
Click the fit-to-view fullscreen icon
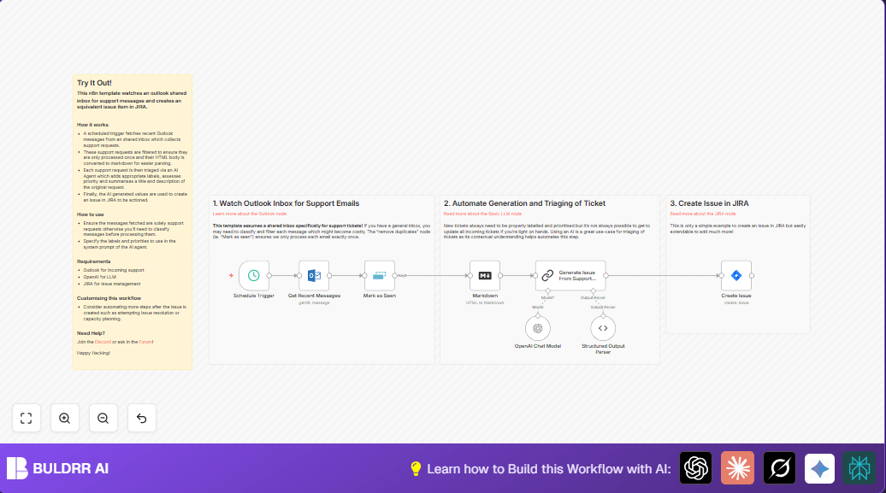tap(27, 419)
